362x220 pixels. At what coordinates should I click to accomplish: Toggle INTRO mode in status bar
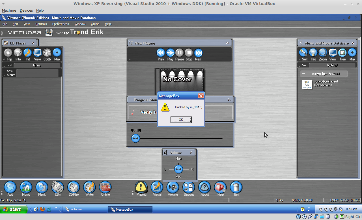[355, 200]
